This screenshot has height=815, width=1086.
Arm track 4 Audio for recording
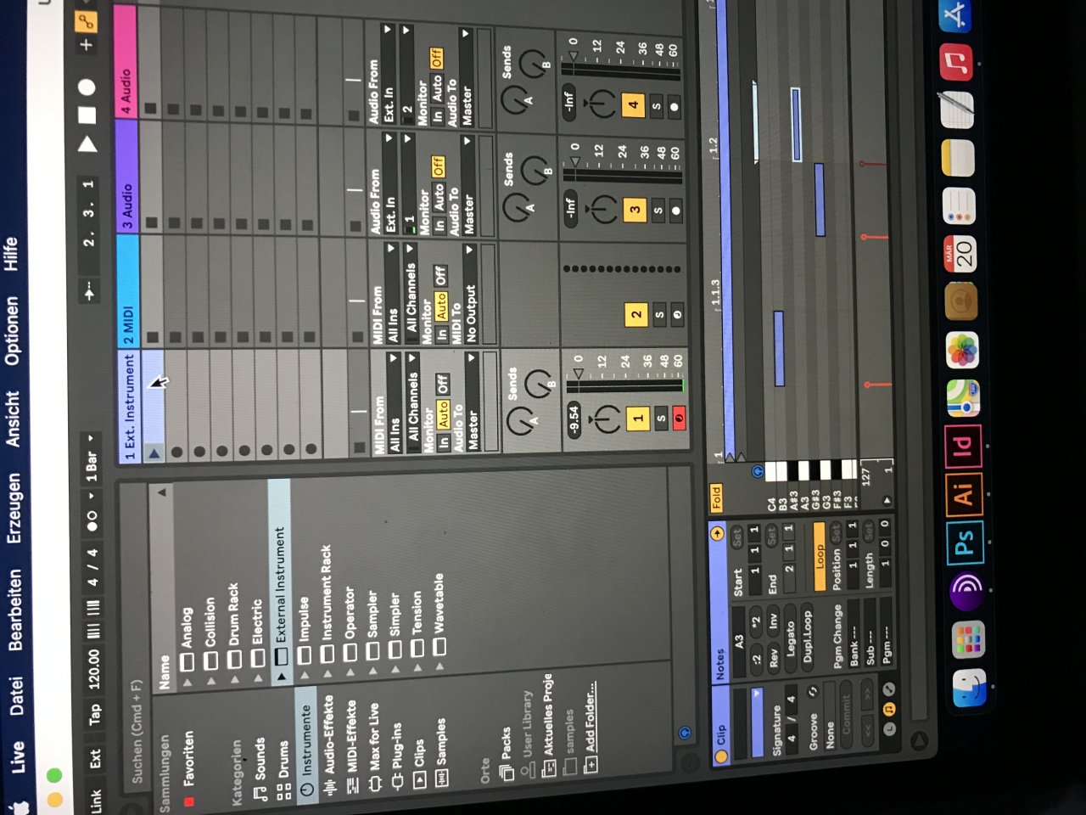[675, 108]
